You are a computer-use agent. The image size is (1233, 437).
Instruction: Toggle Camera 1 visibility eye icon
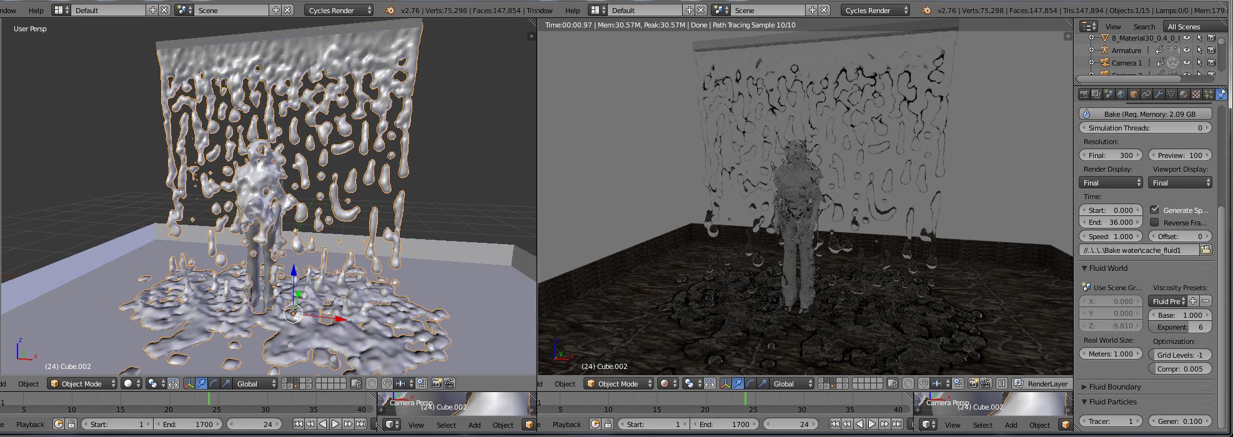pos(1186,62)
